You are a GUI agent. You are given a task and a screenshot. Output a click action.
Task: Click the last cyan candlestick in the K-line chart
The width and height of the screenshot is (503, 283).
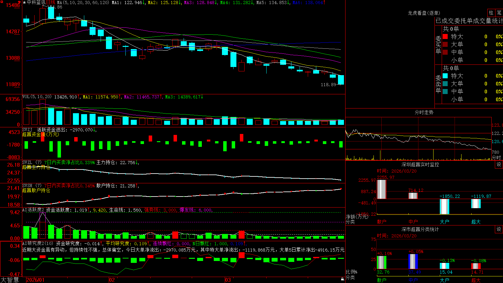(341, 80)
